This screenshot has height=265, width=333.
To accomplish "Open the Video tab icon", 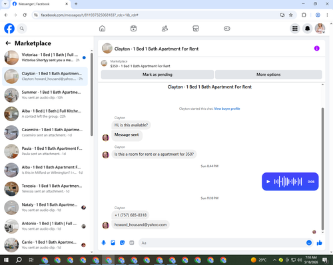I will [133, 29].
